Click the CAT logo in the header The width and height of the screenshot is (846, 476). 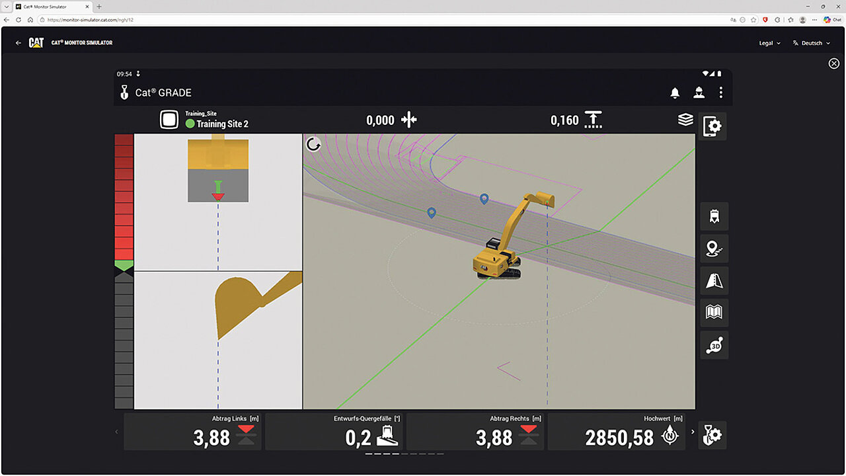tap(36, 43)
